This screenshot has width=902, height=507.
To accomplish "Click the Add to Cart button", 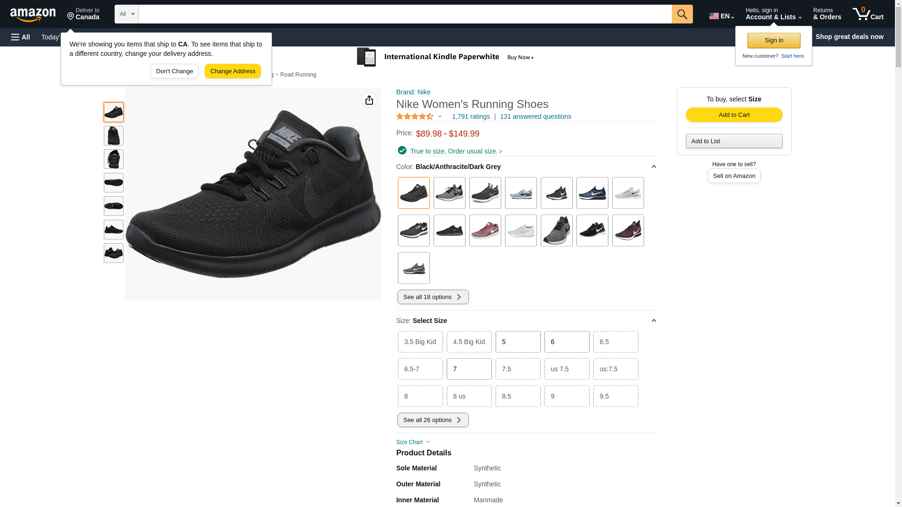I will (x=733, y=115).
